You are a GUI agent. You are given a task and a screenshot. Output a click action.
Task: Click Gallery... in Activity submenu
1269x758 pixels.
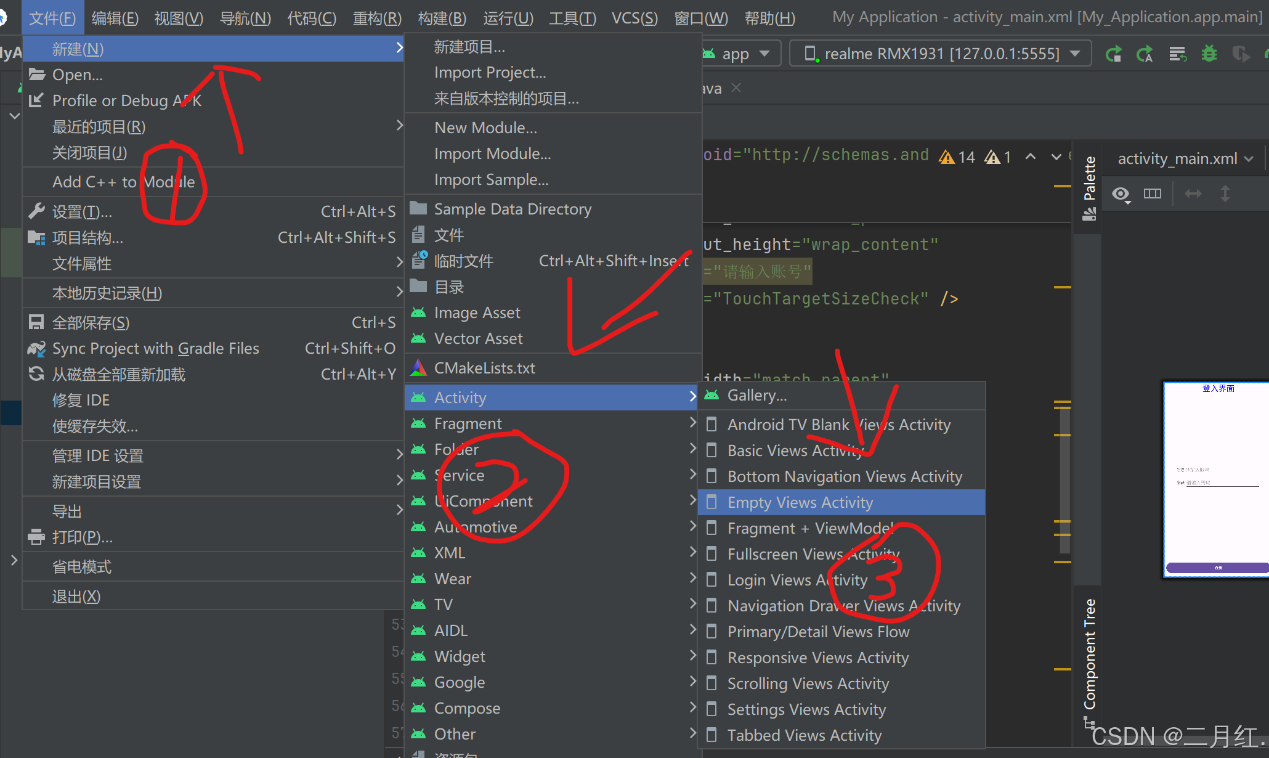coord(756,396)
